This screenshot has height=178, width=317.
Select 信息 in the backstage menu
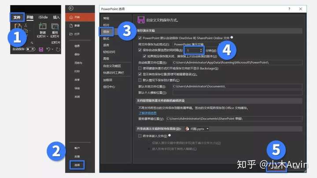pyautogui.click(x=77, y=46)
